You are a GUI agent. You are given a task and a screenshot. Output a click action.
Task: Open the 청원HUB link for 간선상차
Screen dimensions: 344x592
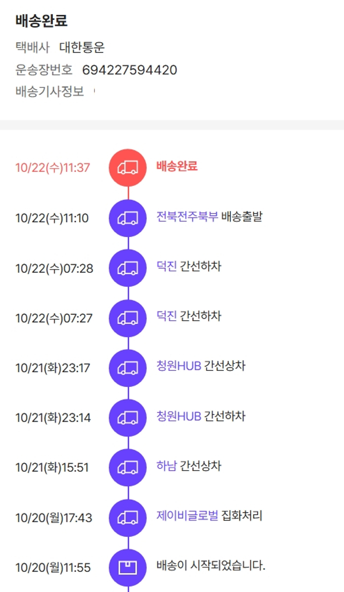tap(179, 366)
